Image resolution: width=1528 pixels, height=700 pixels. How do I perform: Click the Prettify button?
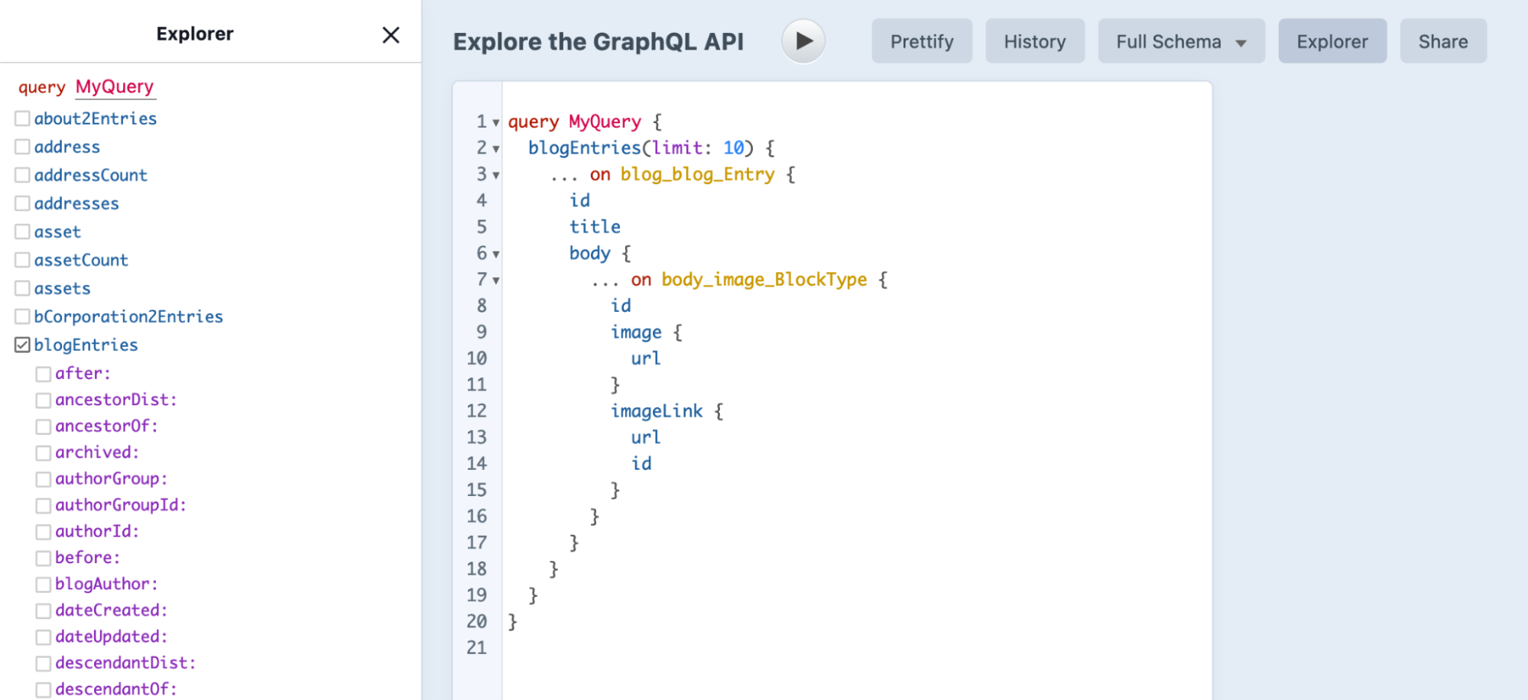922,41
